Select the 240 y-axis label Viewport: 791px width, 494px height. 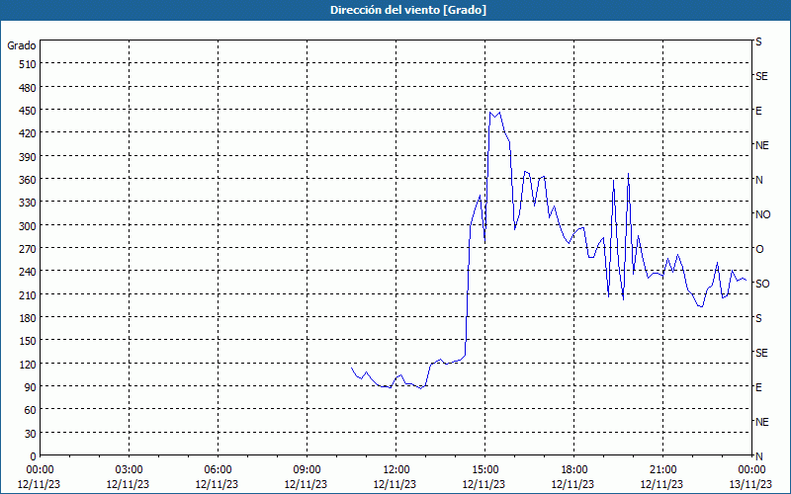(28, 272)
